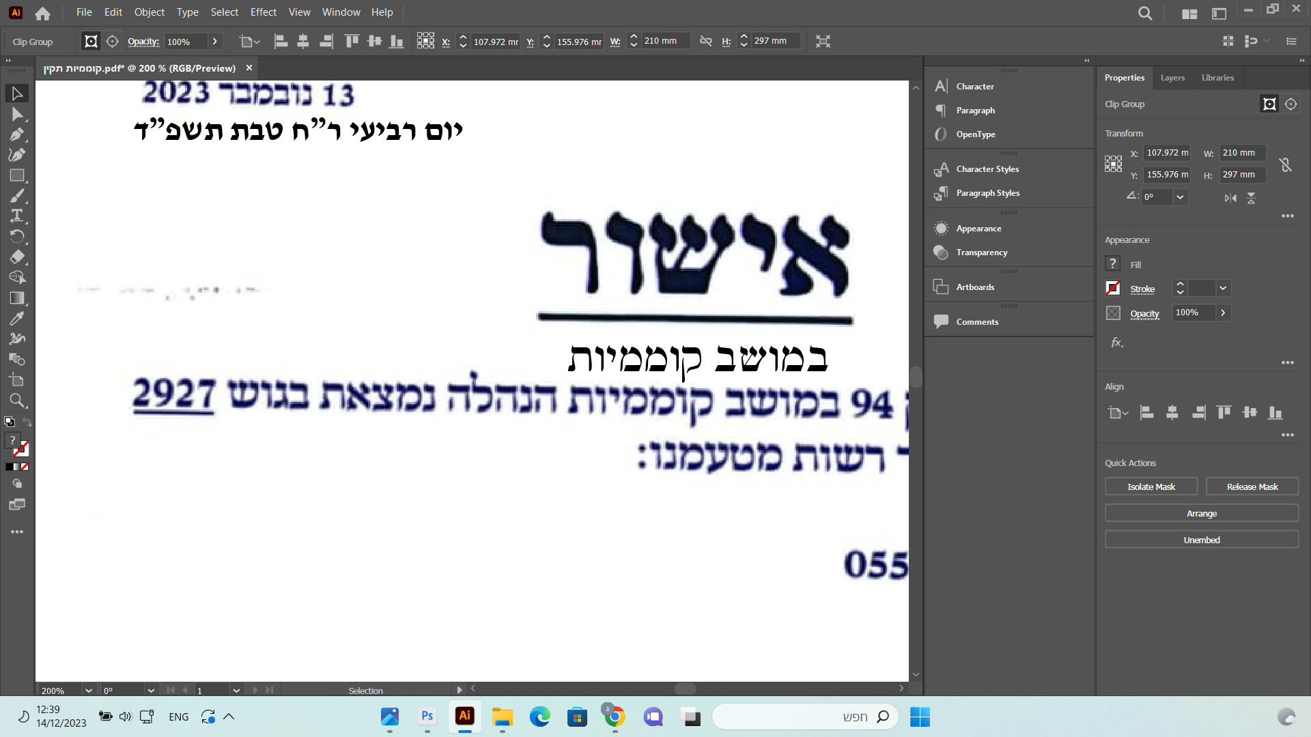Expand the Stroke weight dropdown
This screenshot has width=1311, height=737.
1223,289
